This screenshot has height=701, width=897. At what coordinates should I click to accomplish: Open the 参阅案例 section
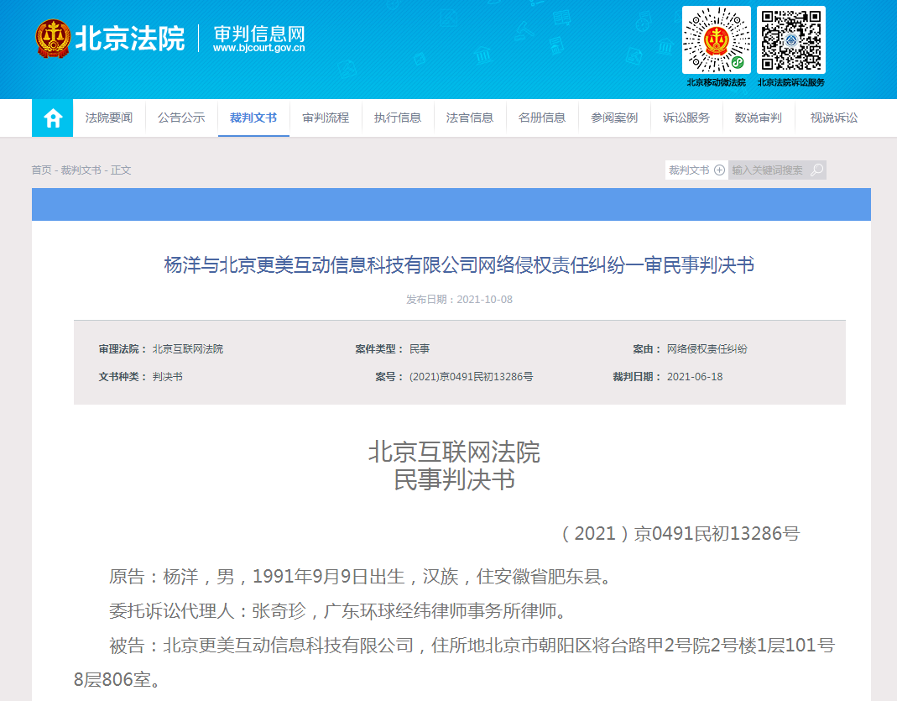tap(614, 118)
